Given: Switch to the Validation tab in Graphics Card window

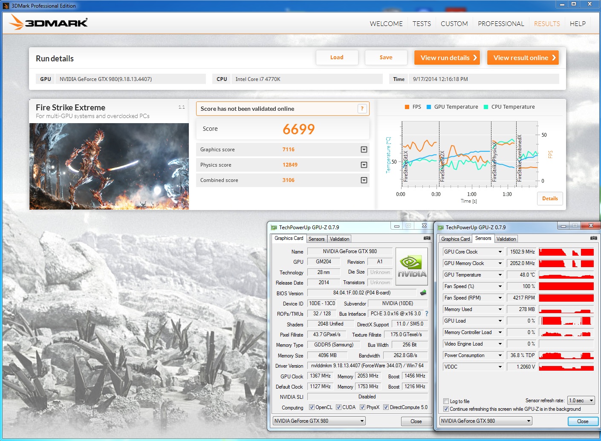Looking at the screenshot, I should coord(339,239).
